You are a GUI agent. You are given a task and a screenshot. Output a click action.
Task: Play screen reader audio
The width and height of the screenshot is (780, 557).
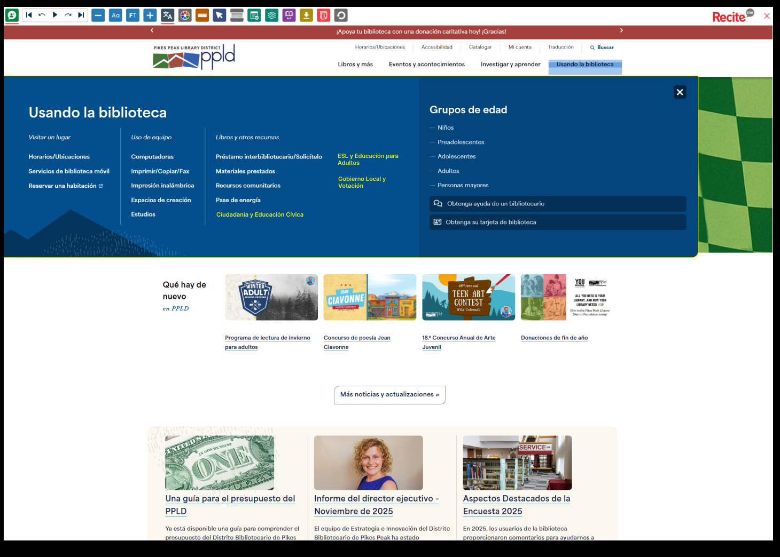tap(54, 15)
